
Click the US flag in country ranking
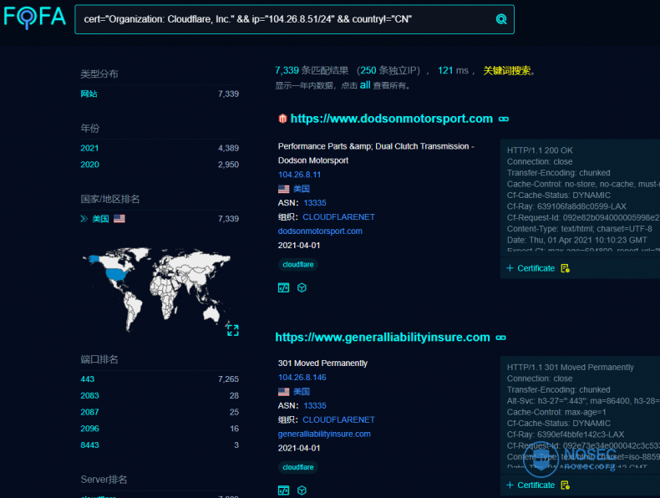(x=119, y=218)
